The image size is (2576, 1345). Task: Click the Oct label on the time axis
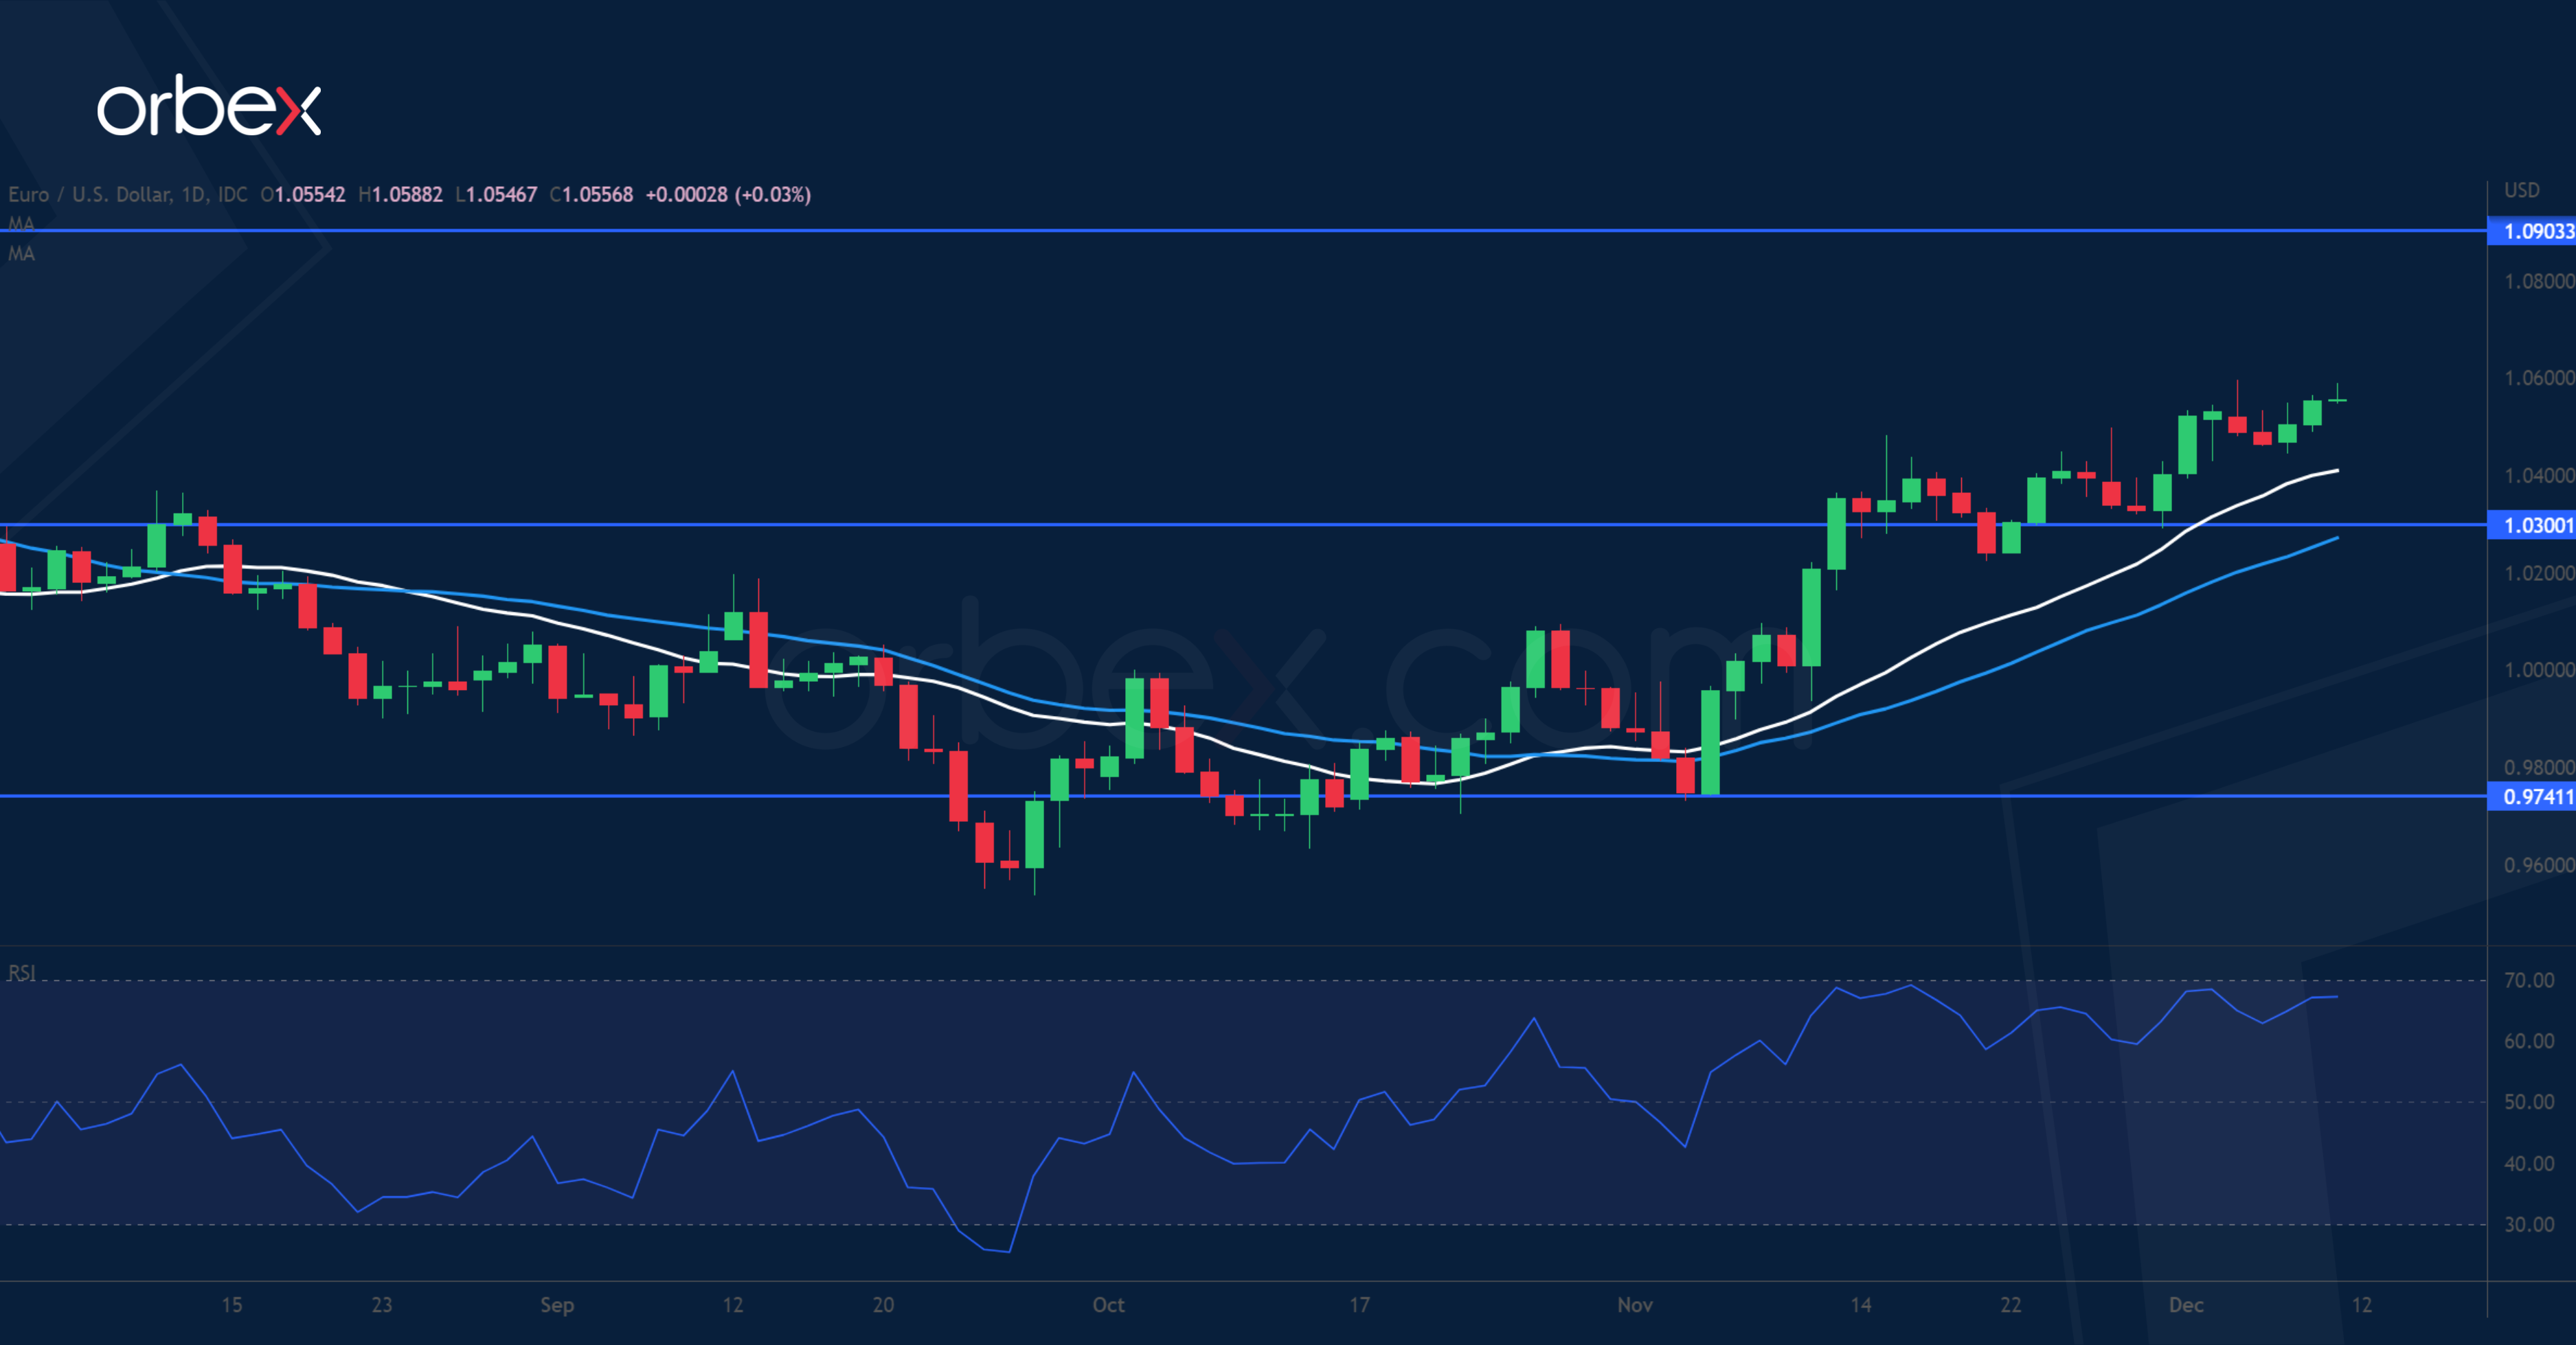(x=1108, y=1305)
